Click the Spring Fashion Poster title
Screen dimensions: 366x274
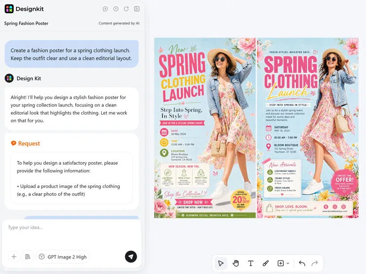(x=26, y=23)
